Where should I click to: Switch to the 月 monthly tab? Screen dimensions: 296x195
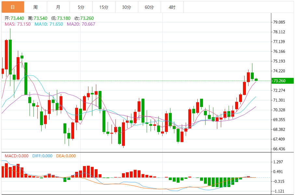click(x=58, y=7)
